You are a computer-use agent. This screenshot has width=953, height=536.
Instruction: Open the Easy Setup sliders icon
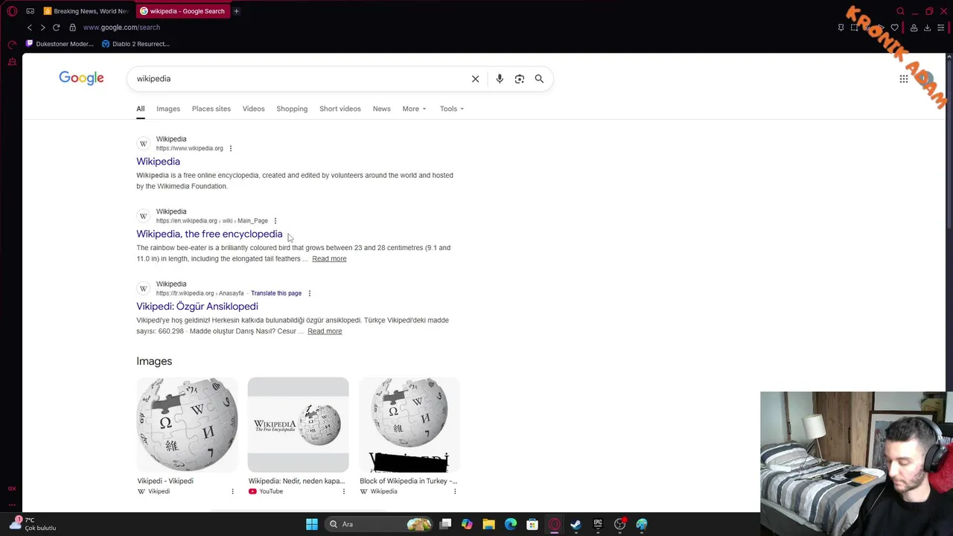coord(941,28)
